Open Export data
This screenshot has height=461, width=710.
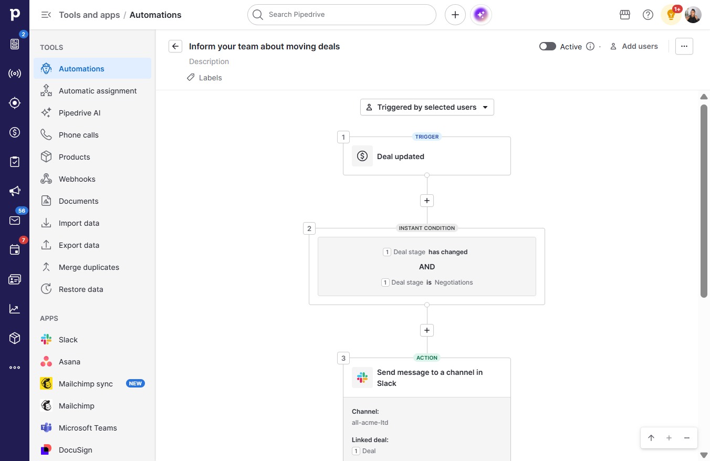pos(92,245)
